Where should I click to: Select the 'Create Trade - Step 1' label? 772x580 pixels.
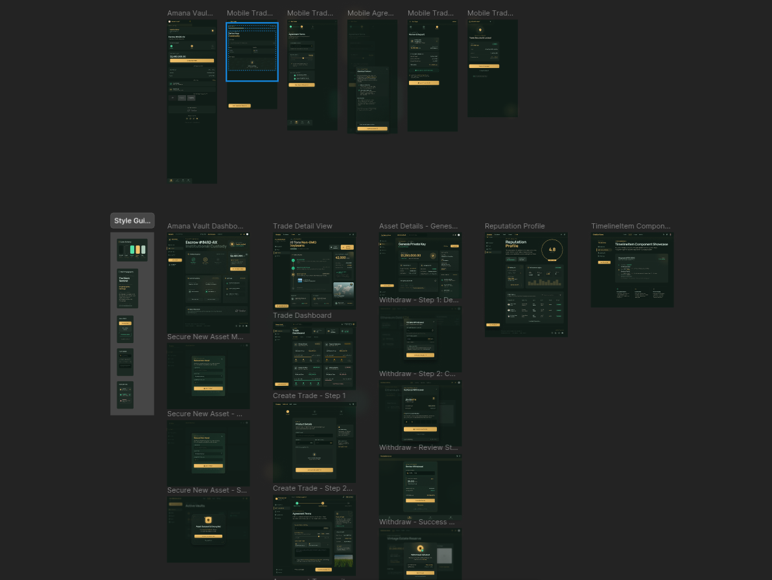pyautogui.click(x=309, y=396)
